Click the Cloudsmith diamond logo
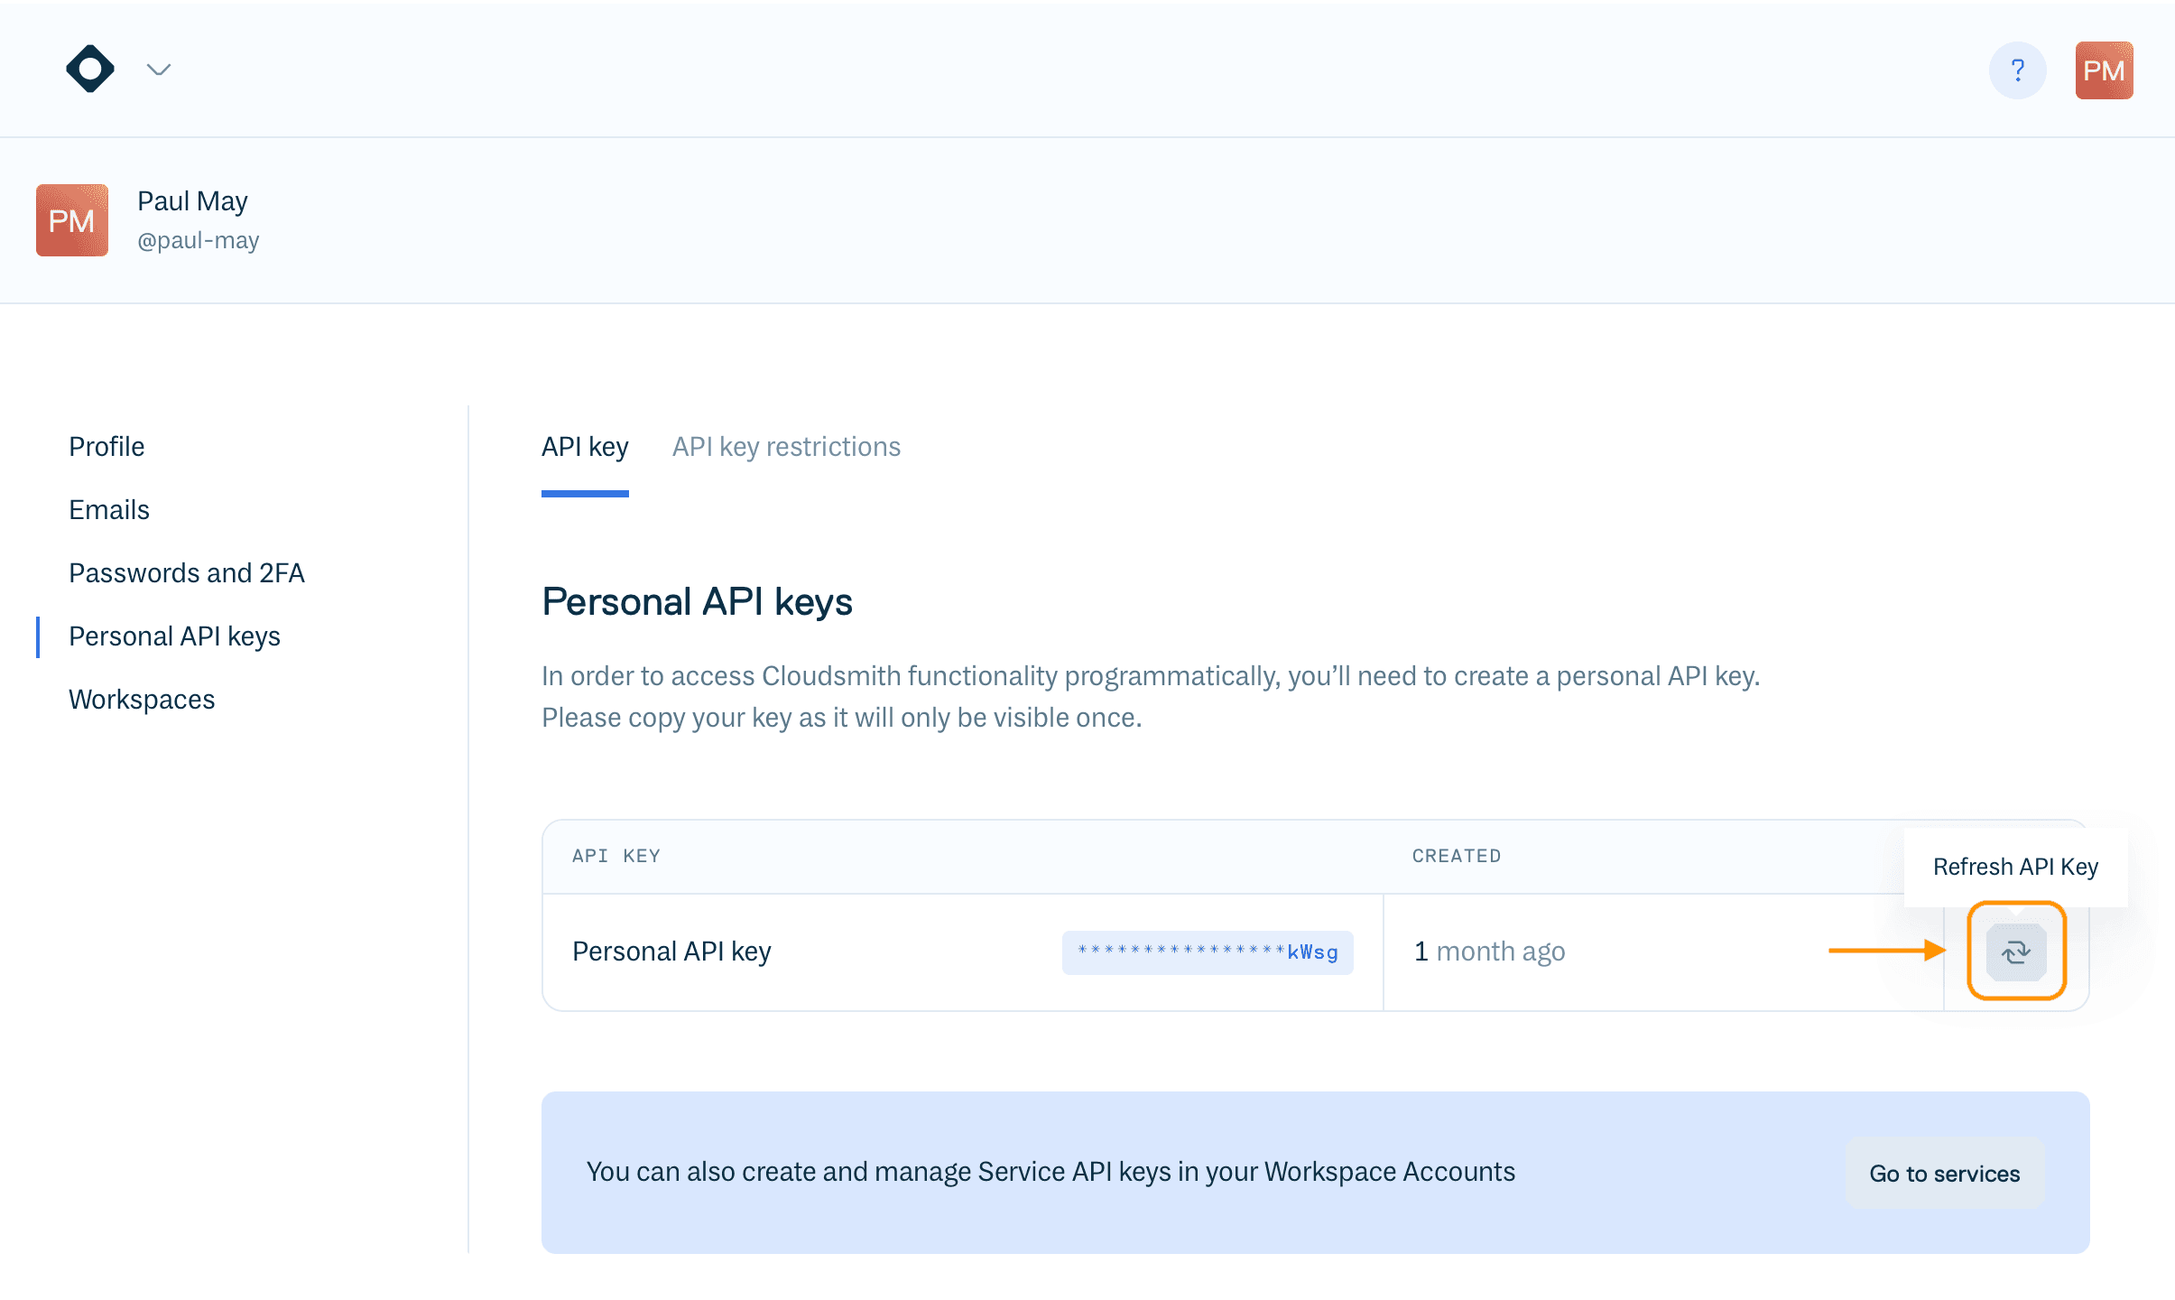 pyautogui.click(x=90, y=69)
